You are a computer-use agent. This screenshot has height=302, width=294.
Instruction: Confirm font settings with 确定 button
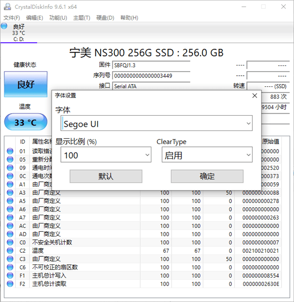[x=207, y=176]
